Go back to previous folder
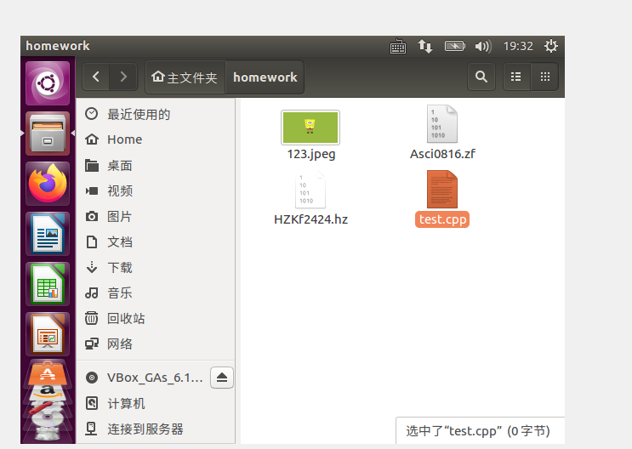The height and width of the screenshot is (449, 632). 96,77
